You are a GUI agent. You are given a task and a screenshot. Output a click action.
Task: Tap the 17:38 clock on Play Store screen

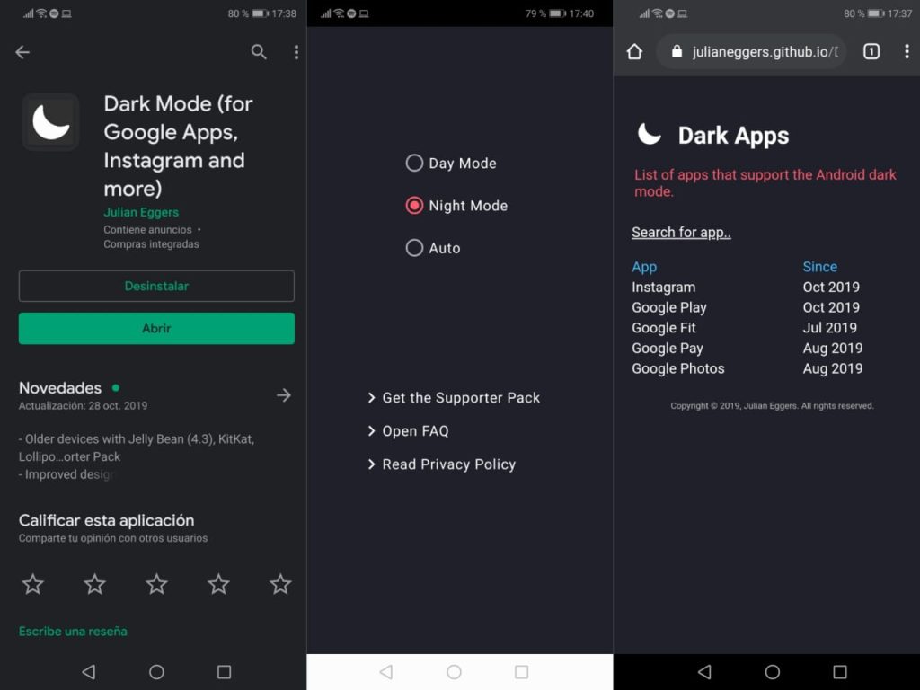point(284,13)
